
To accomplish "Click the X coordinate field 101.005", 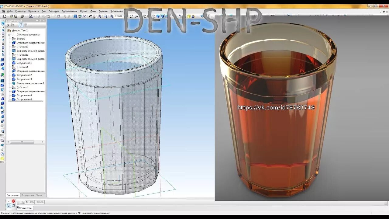I will 30,202.
